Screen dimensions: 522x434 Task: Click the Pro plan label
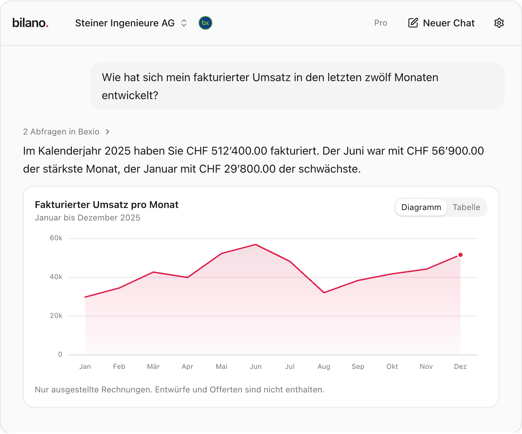click(380, 23)
